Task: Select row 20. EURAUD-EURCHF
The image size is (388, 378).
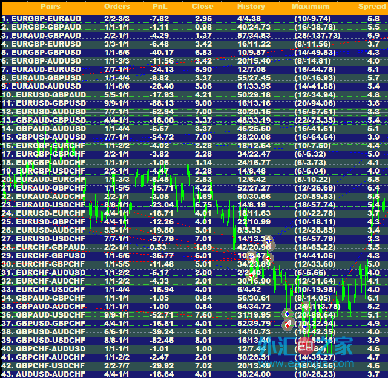Action: click(x=195, y=180)
